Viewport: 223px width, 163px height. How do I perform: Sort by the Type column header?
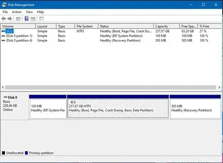point(65,26)
